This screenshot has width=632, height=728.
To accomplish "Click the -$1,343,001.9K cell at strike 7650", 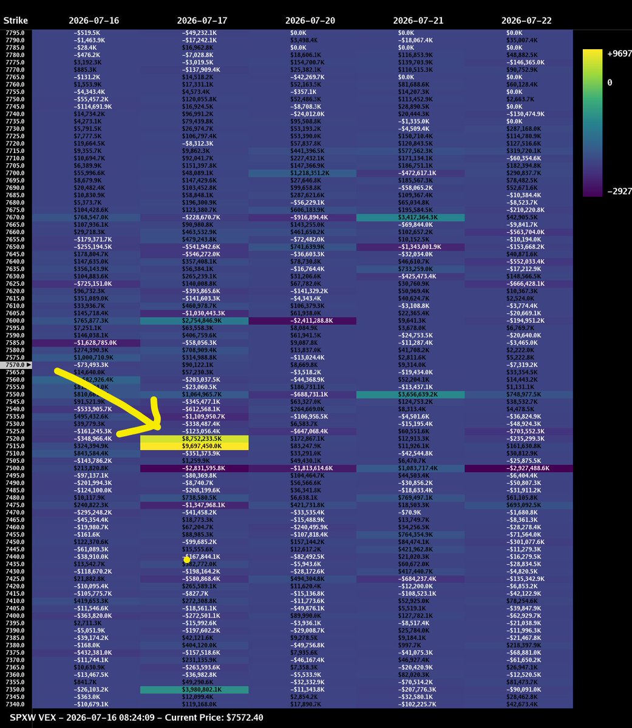I will (x=411, y=247).
